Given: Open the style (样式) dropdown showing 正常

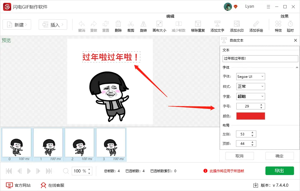Looking at the screenshot, I should [251, 86].
